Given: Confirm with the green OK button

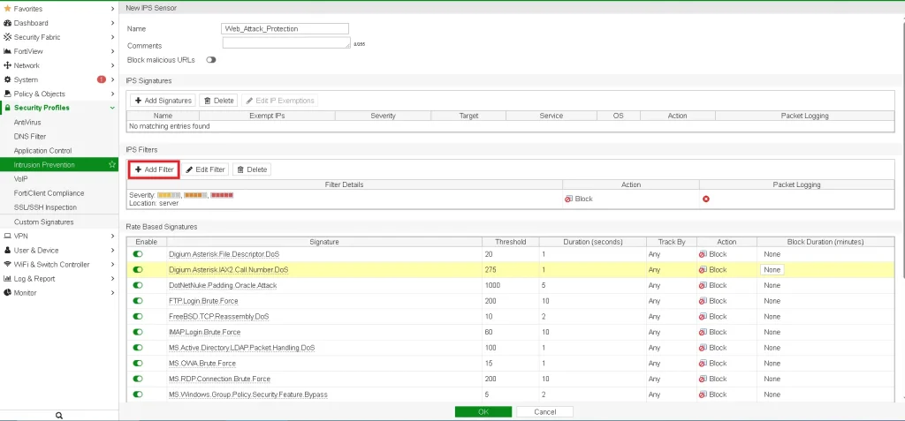Looking at the screenshot, I should 483,412.
